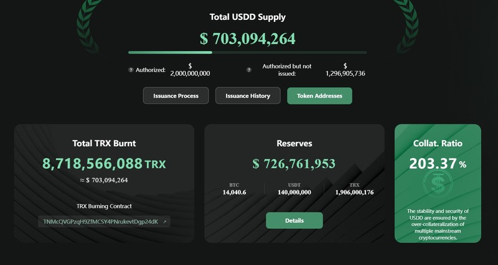Click the help icon beside Authorized but not issued
The width and height of the screenshot is (498, 265).
coord(248,70)
